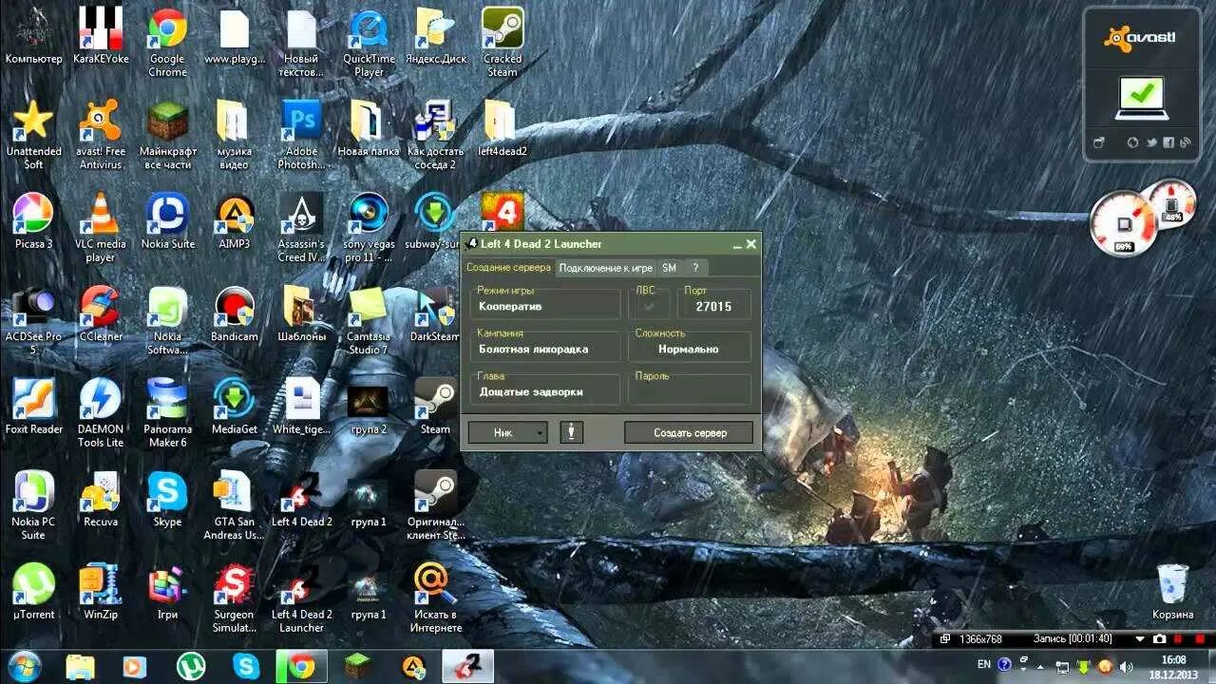This screenshot has height=684, width=1216.
Task: Open the DarkSteam desktop shortcut
Action: tap(435, 313)
